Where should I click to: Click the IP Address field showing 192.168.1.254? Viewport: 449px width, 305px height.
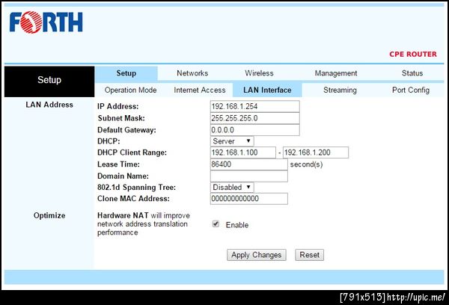(255, 106)
